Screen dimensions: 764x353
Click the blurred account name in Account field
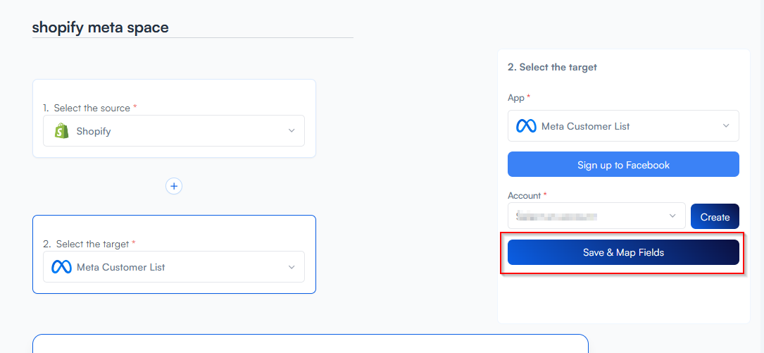point(556,216)
